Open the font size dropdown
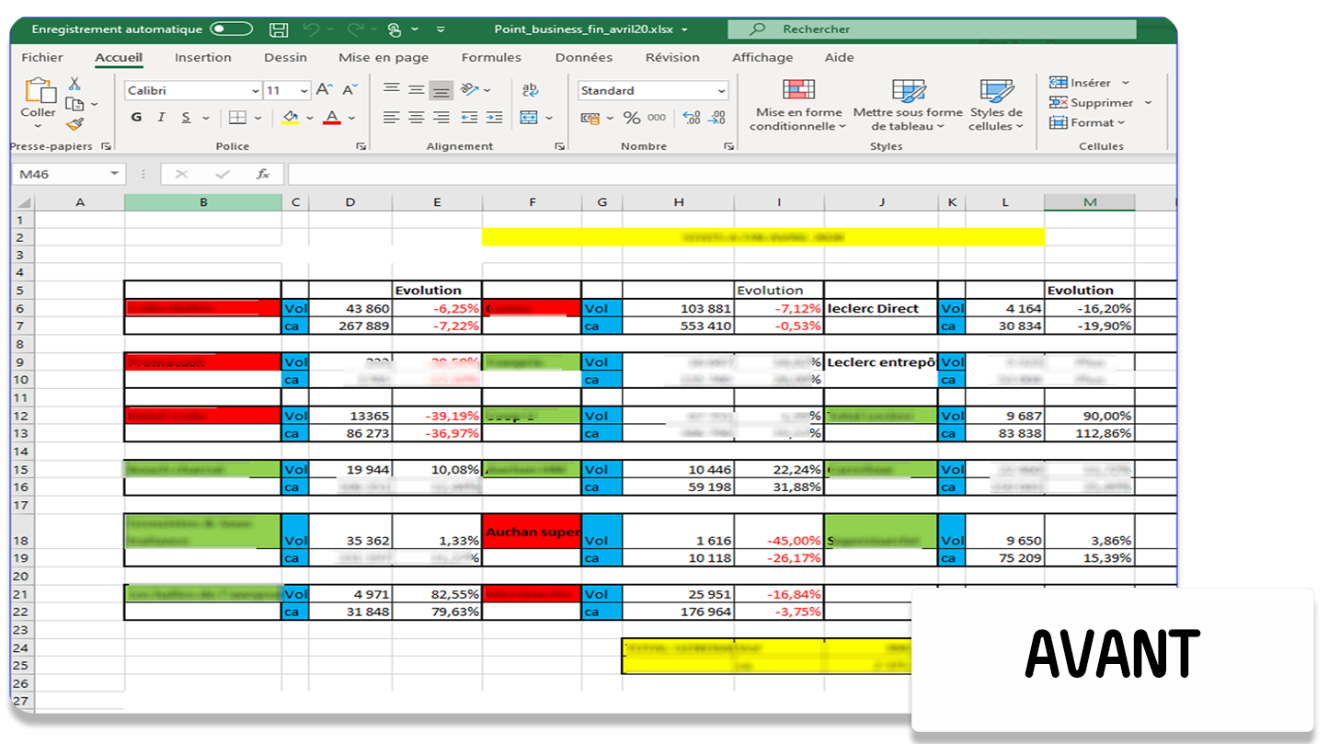 click(x=304, y=90)
